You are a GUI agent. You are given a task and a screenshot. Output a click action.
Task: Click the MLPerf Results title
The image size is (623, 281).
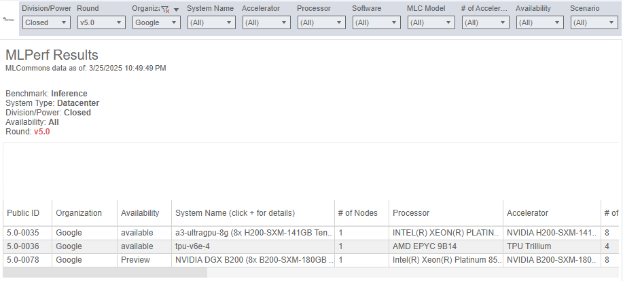(x=52, y=55)
